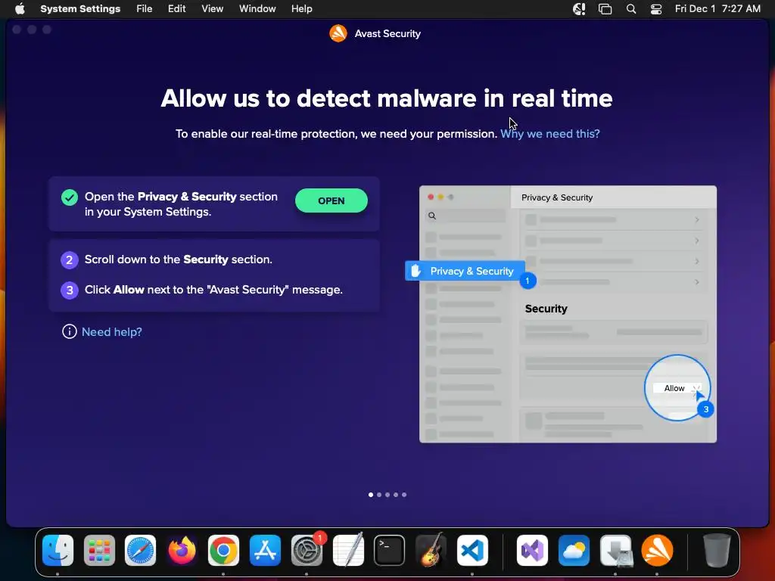The width and height of the screenshot is (775, 581).
Task: Launch Google Chrome from the Dock
Action: [x=223, y=550]
